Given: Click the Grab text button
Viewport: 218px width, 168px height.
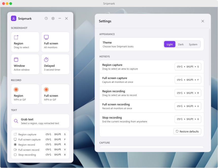Looking at the screenshot, I should click(x=40, y=121).
